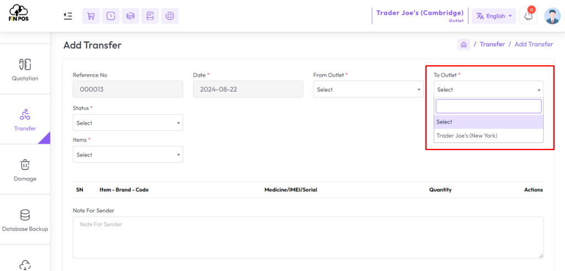Screen dimensions: 565x271
Task: Open the notification bell
Action: click(x=528, y=16)
